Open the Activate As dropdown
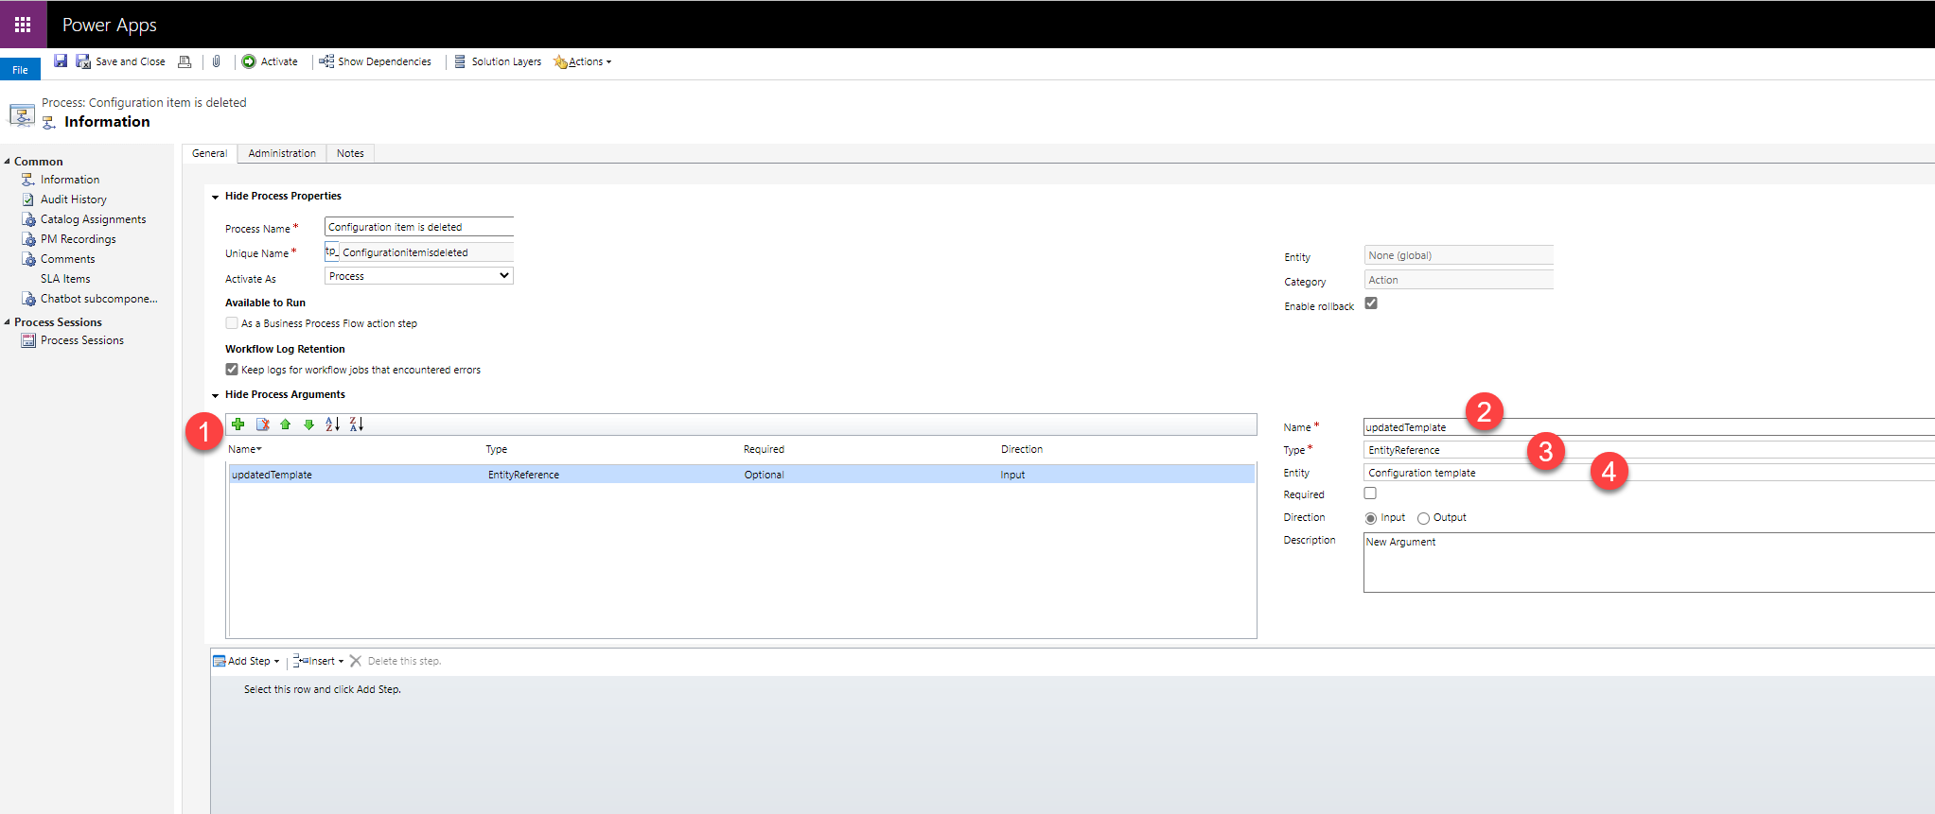The image size is (1935, 814). point(418,276)
